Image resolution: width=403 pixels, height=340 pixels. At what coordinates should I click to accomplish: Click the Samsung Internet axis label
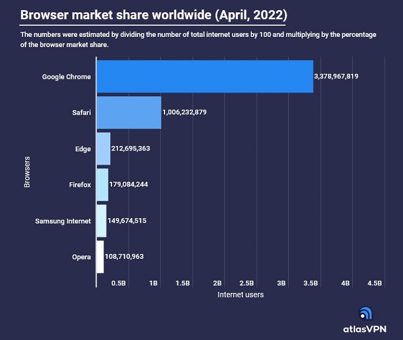[x=63, y=221]
